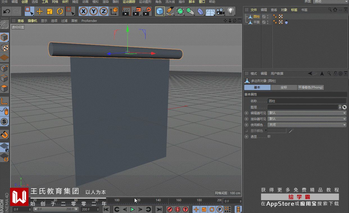Play the animation forward
The width and height of the screenshot is (349, 213).
point(132,209)
